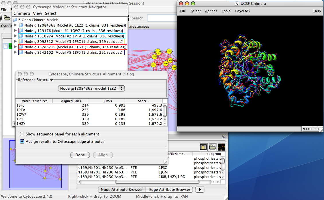Image resolution: width=324 pixels, height=200 pixels.
Task: Click folder icon of 6 Open Chimera Models
Action: [15, 20]
